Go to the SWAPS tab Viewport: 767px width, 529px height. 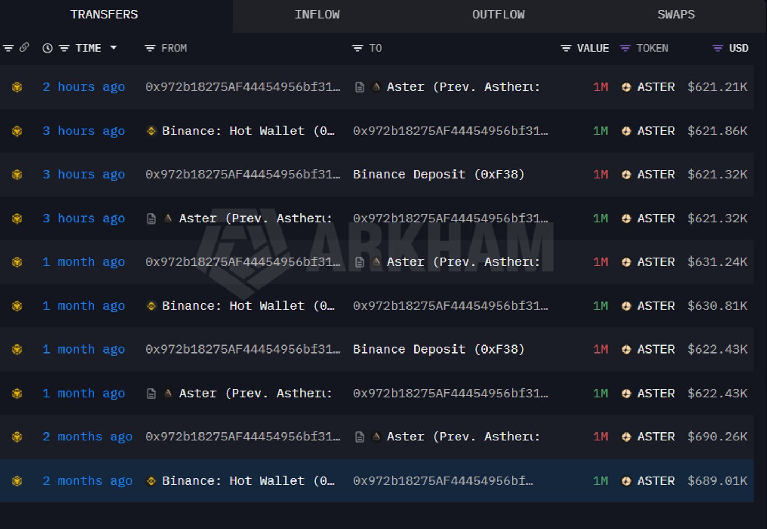(x=676, y=14)
